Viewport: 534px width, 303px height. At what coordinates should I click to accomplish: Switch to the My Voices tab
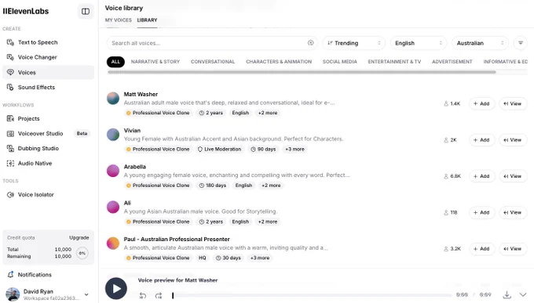118,20
